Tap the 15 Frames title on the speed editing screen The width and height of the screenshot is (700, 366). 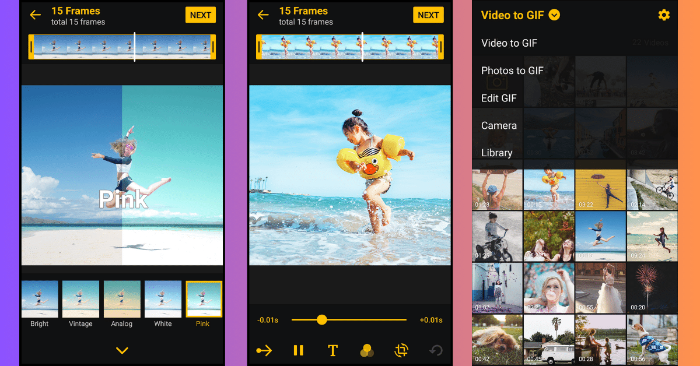303,10
